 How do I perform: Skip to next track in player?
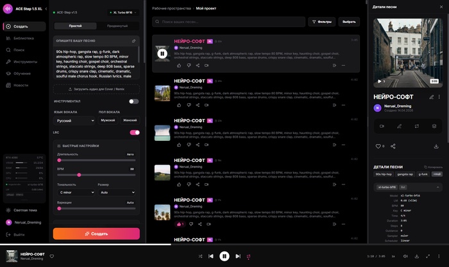click(238, 256)
